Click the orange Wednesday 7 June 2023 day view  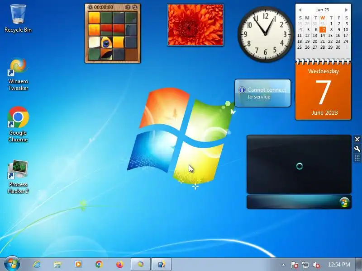coord(323,91)
